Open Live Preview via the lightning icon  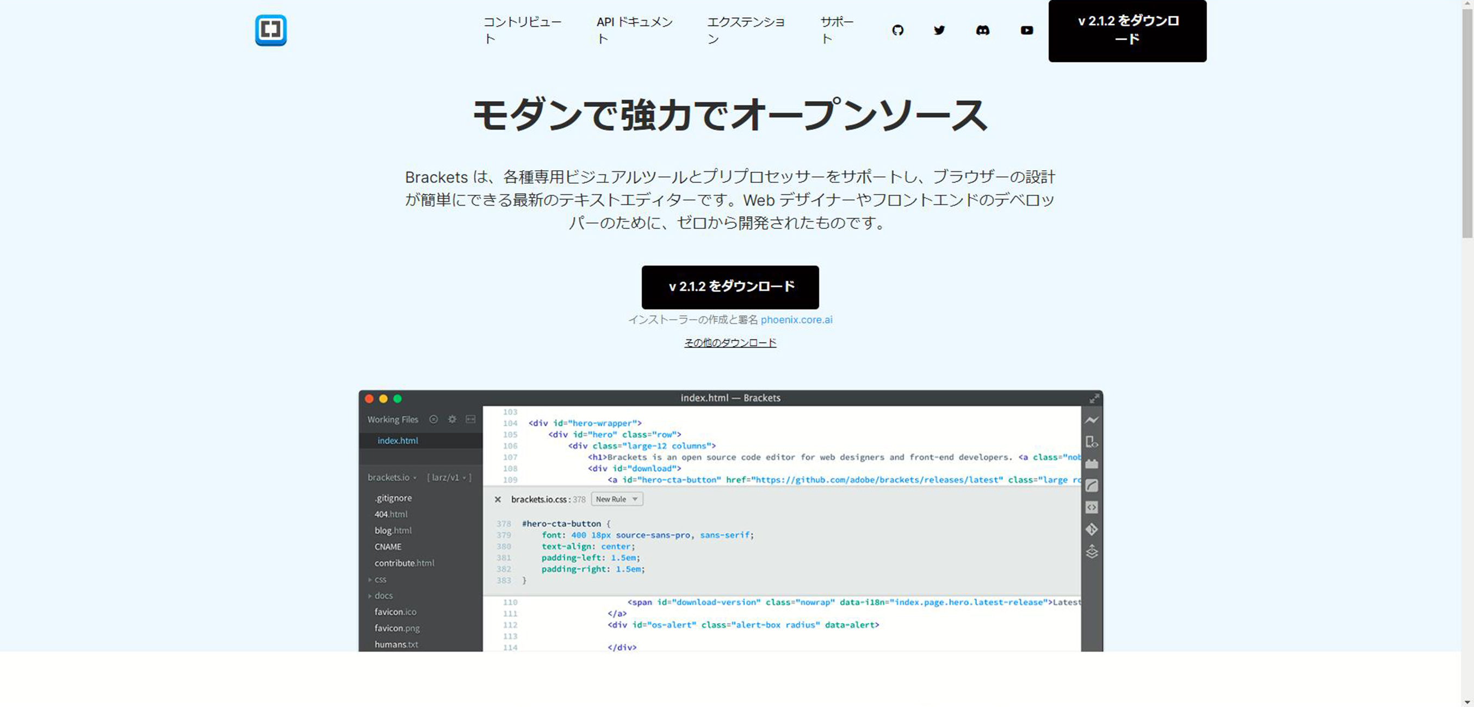click(1092, 419)
